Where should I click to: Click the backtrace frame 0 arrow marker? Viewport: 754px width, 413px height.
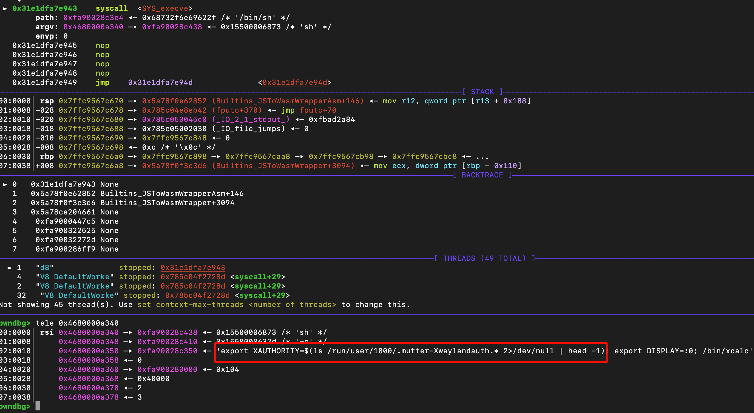[x=5, y=185]
